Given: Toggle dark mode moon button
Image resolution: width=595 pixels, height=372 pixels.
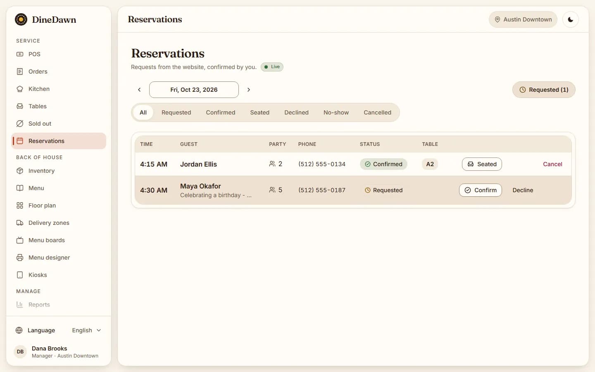Looking at the screenshot, I should (571, 19).
